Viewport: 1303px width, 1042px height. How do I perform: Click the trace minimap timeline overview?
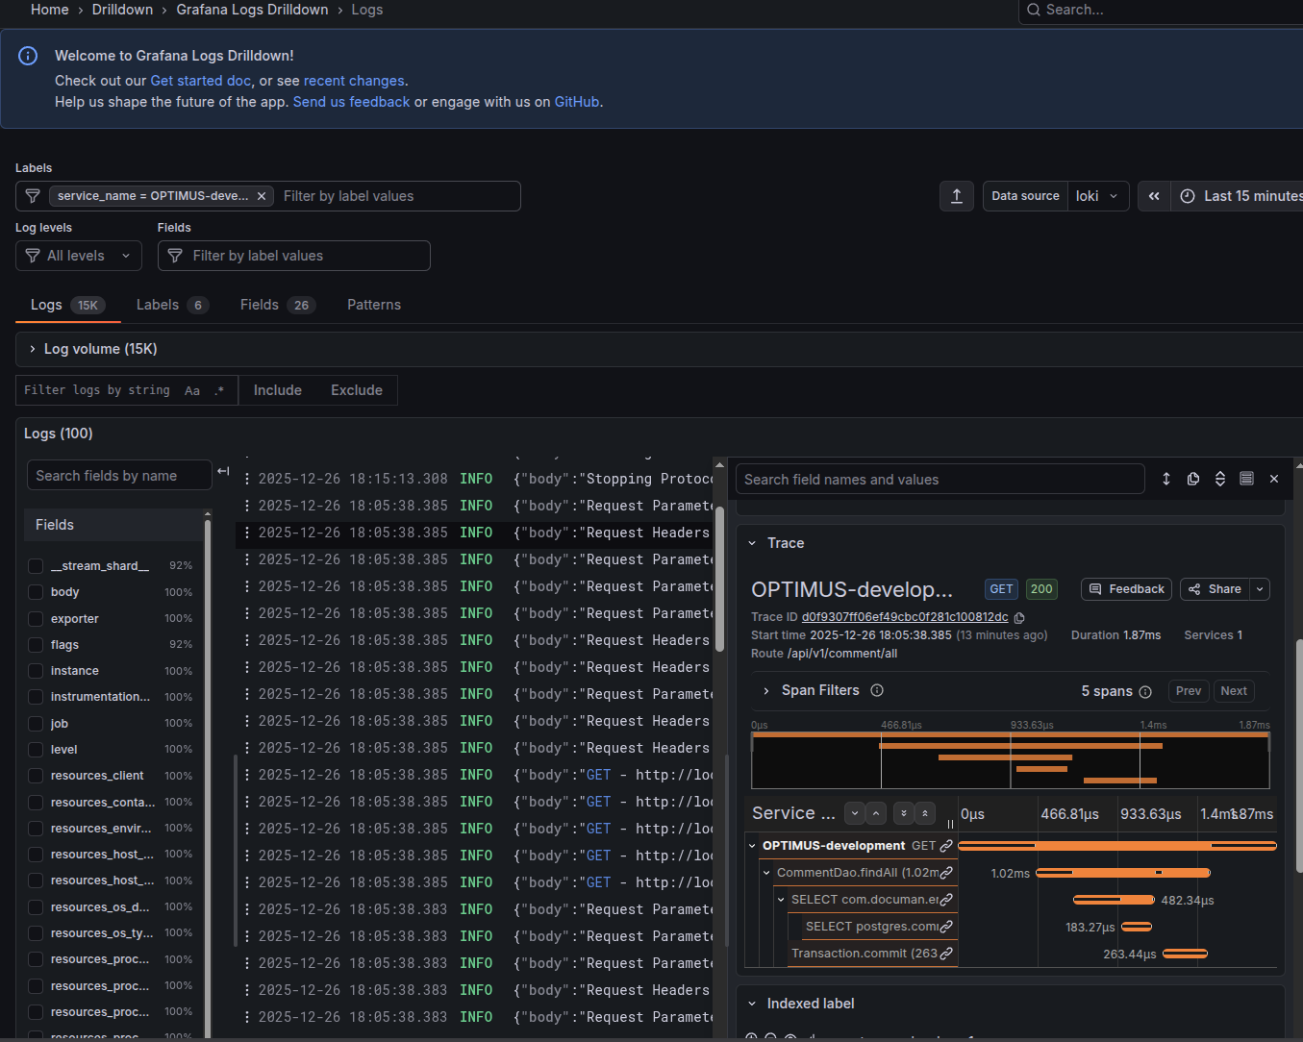pyautogui.click(x=1010, y=760)
